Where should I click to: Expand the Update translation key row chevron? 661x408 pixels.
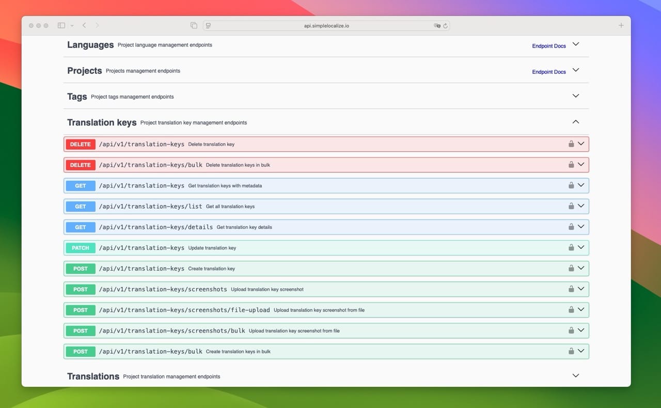tap(581, 247)
